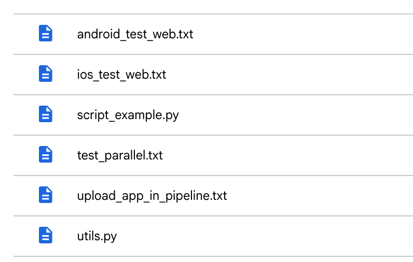Open the test_parallel.txt file name
Screen dimensions: 413x262
(120, 156)
